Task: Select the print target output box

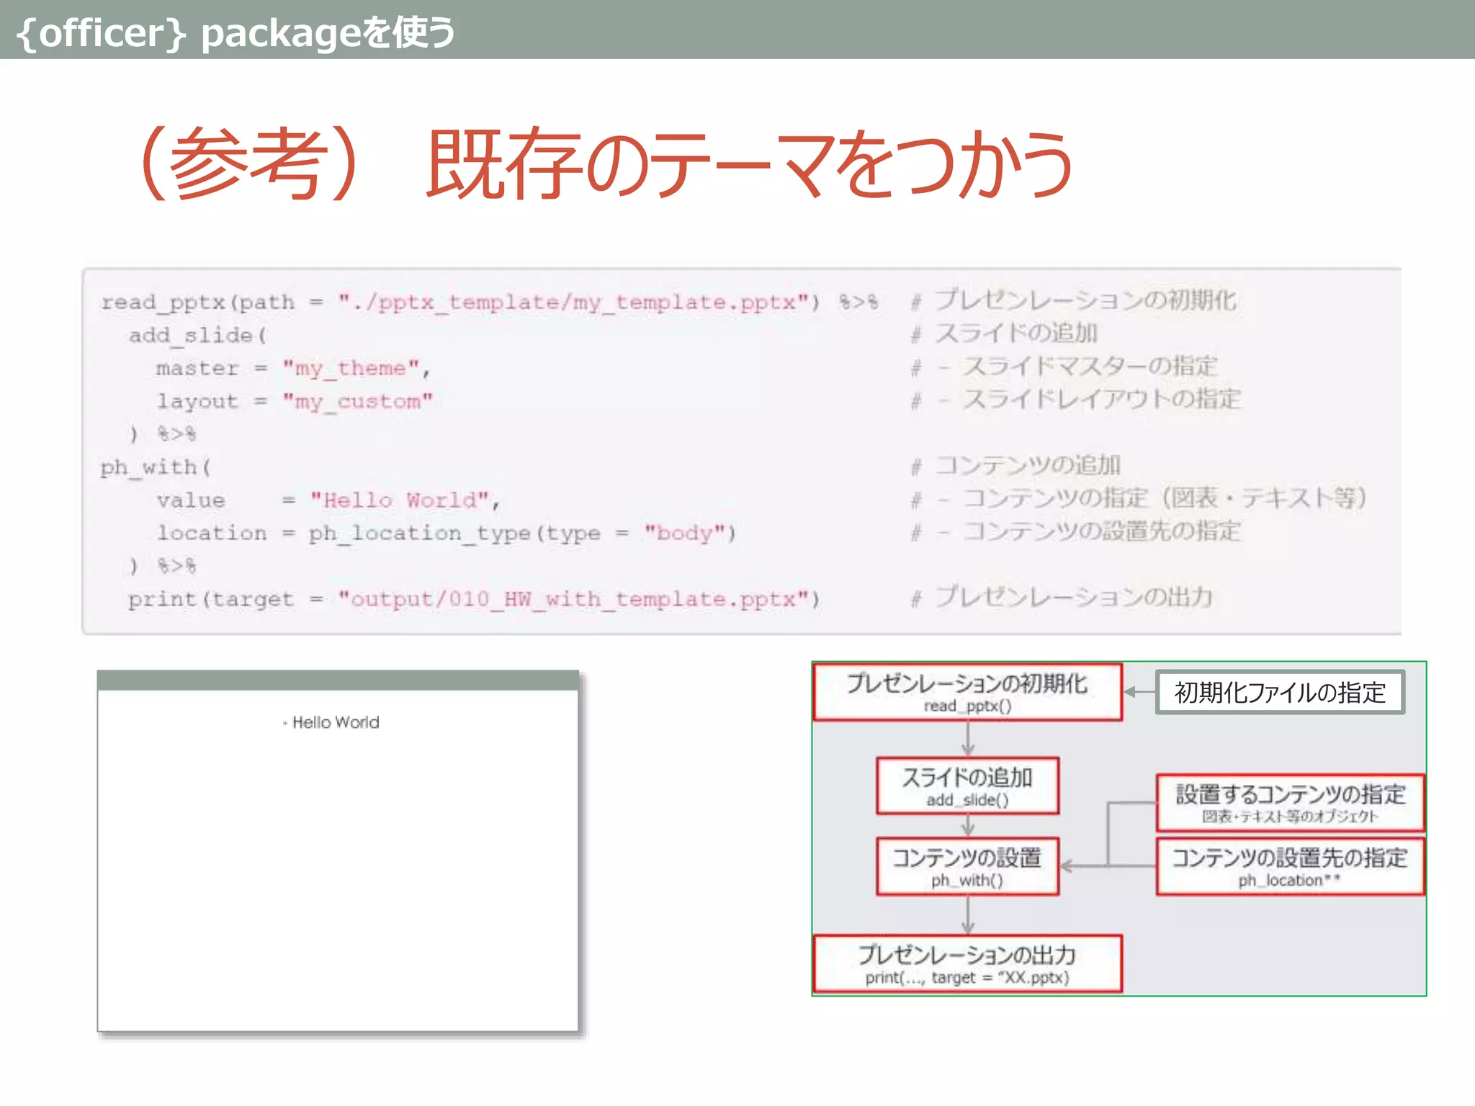Action: click(967, 963)
